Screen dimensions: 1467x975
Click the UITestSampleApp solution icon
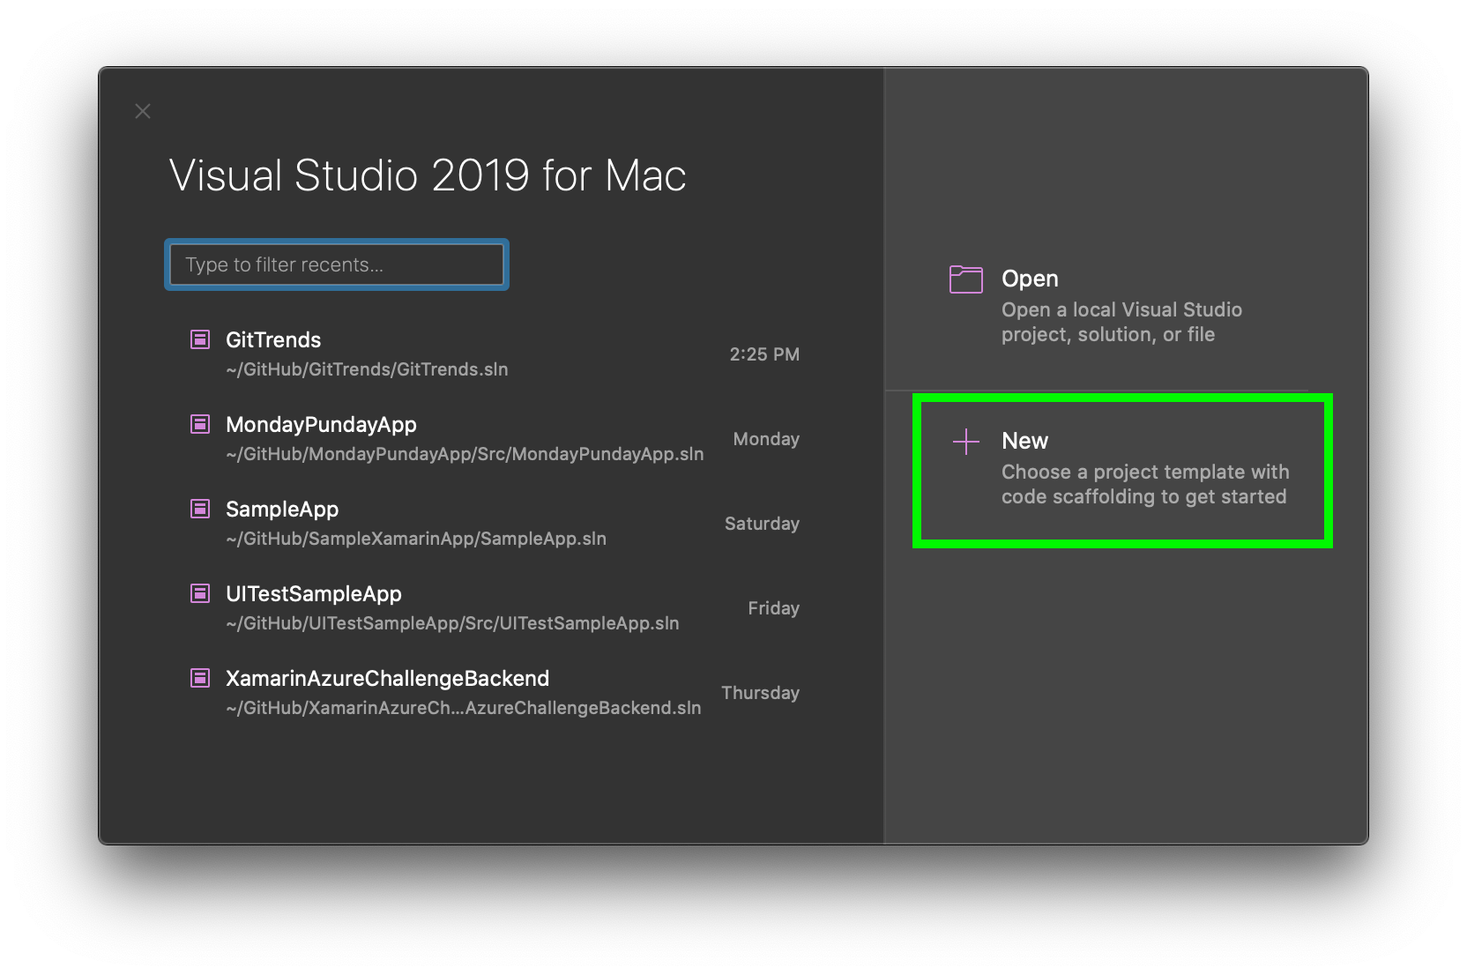pos(200,593)
